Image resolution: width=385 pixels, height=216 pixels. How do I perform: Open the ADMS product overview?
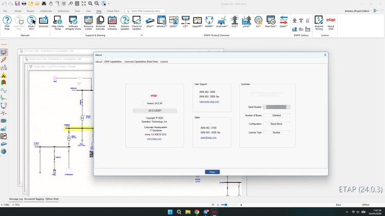click(174, 22)
